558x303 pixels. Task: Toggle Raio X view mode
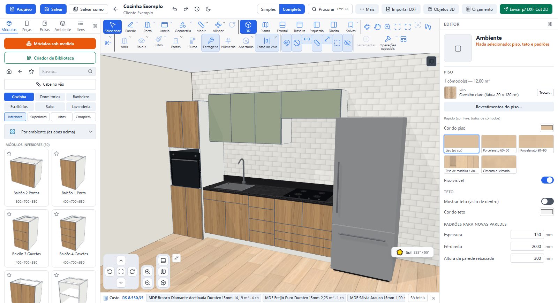pos(142,43)
